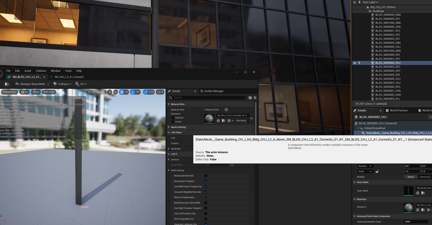Open Details settings gear in mesh editor

pos(255,97)
